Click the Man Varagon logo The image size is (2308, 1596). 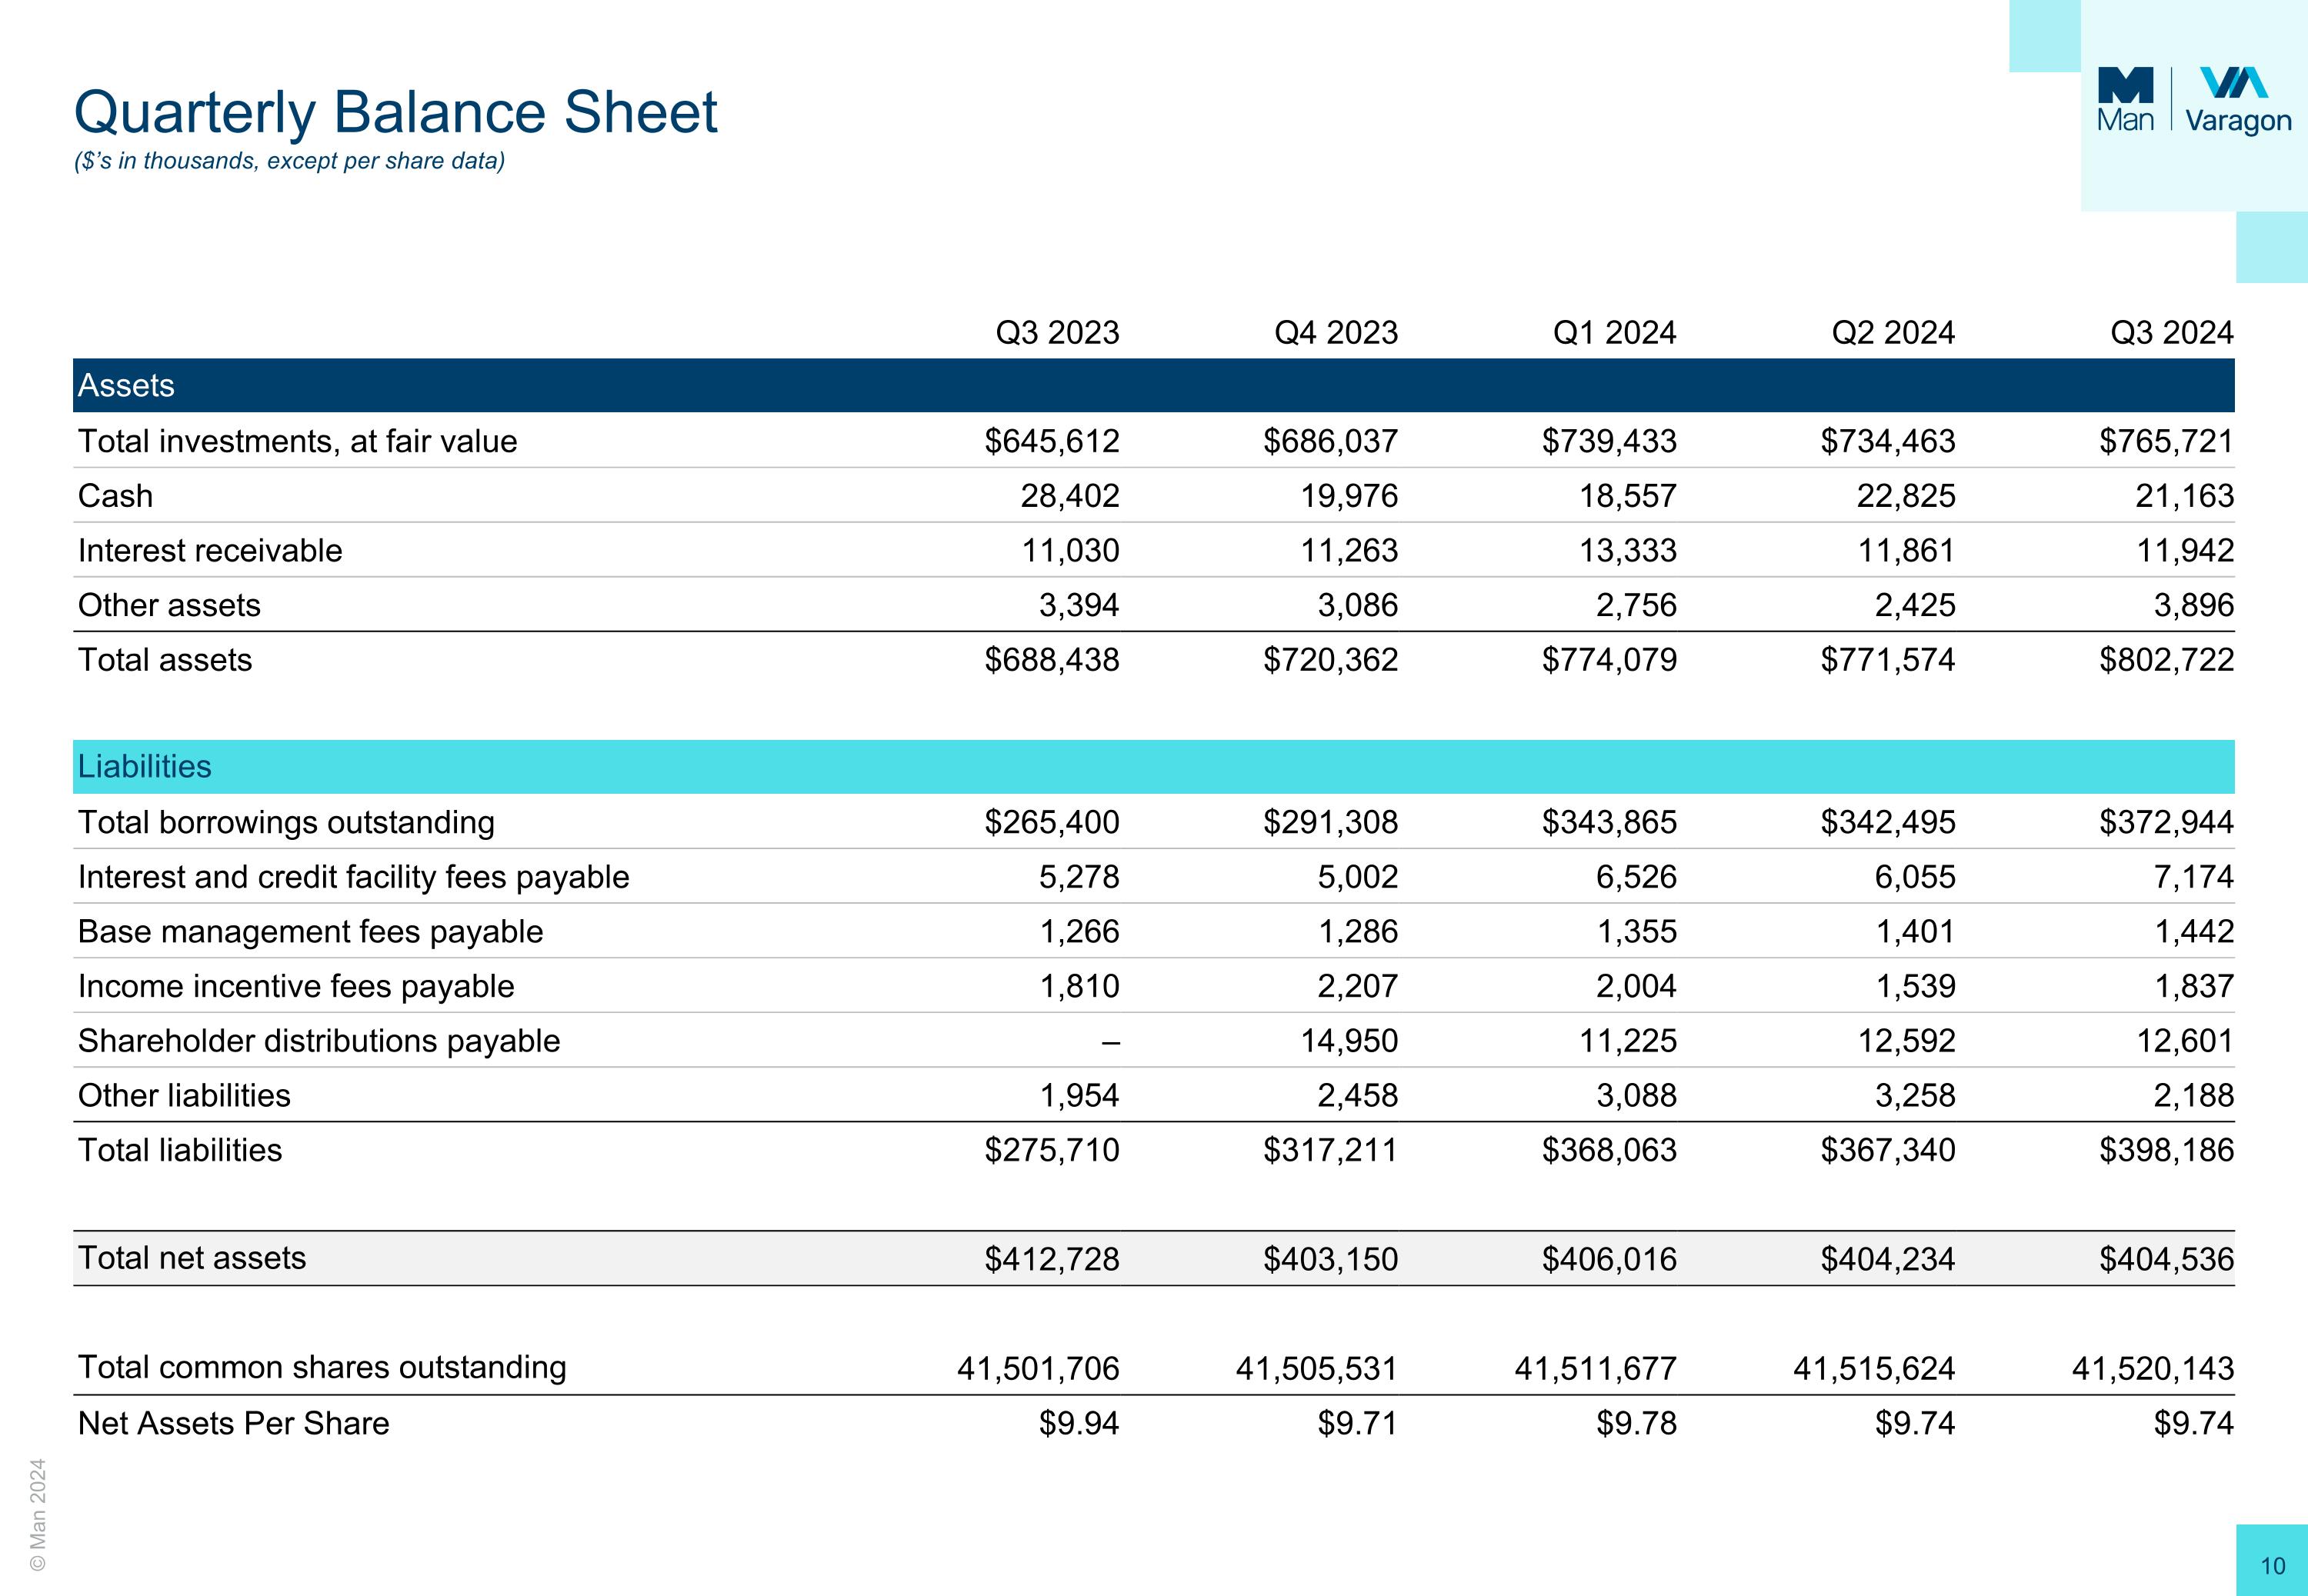pos(2194,100)
